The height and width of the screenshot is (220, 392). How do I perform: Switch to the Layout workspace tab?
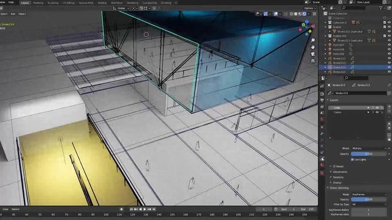pos(24,3)
